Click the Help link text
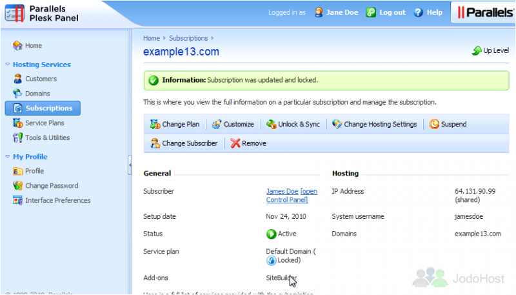This screenshot has width=516, height=295. click(434, 12)
